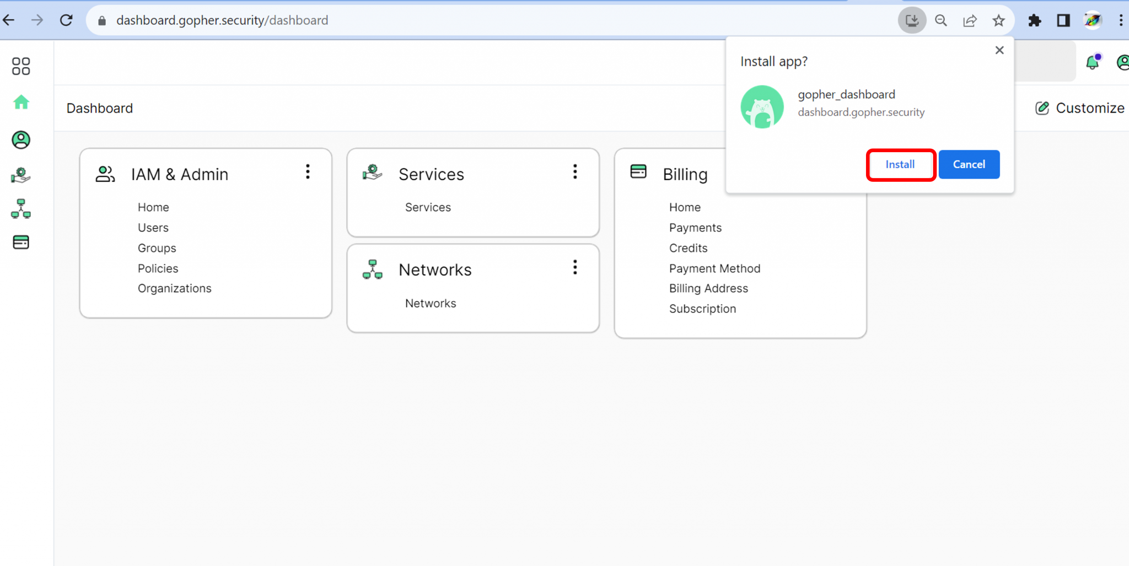Cancel the install app dialog
Image resolution: width=1129 pixels, height=566 pixels.
(x=969, y=165)
